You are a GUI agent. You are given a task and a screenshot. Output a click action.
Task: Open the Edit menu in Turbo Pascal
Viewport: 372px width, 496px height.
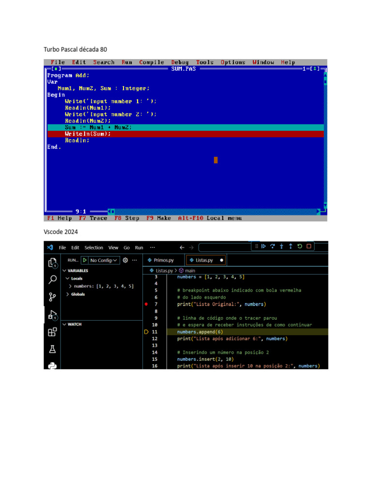(79, 62)
